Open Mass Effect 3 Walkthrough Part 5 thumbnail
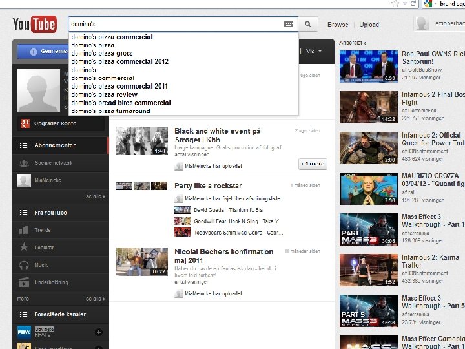Screen dimensions: 465x349 click(369, 311)
